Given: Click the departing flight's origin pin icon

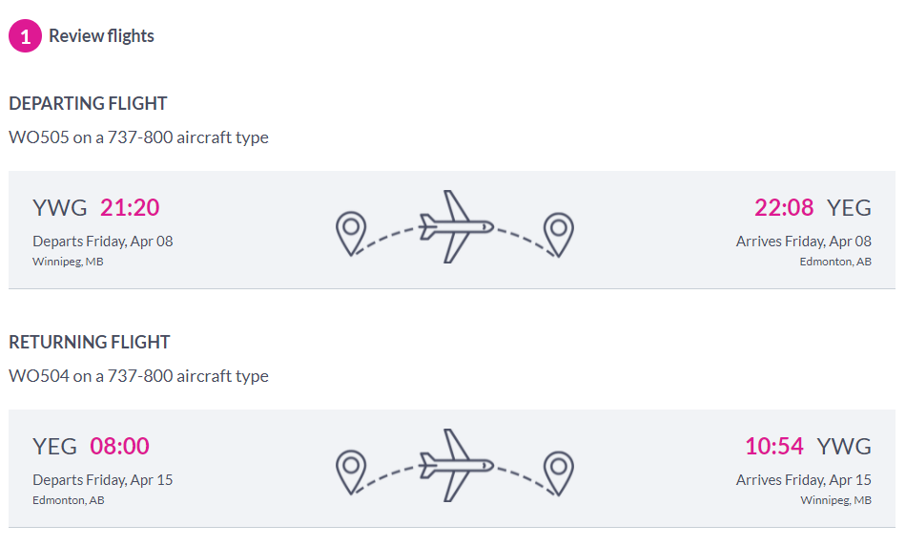Looking at the screenshot, I should click(x=351, y=234).
